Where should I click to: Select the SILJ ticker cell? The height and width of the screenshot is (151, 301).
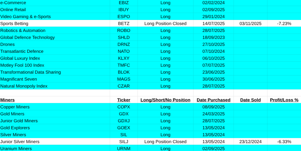point(123,142)
